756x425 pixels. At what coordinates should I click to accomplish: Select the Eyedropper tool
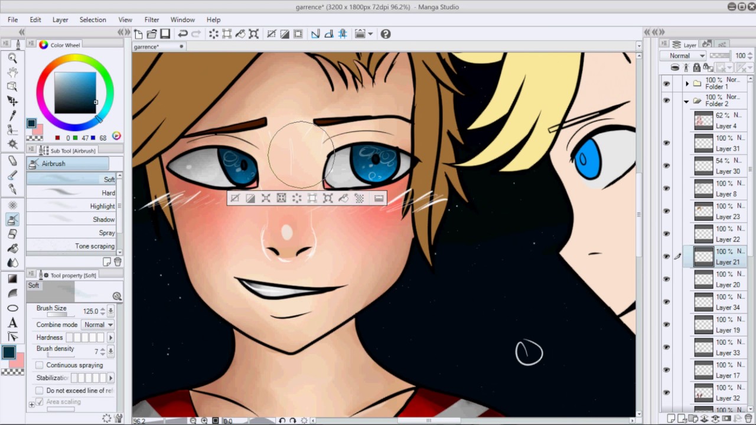click(x=12, y=115)
